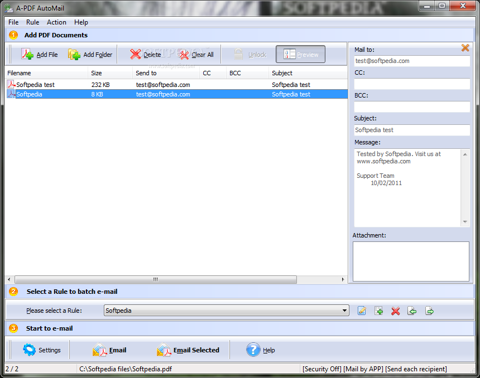Viewport: 480px width, 378px height.
Task: Open Settings with the gear icon
Action: click(x=42, y=350)
